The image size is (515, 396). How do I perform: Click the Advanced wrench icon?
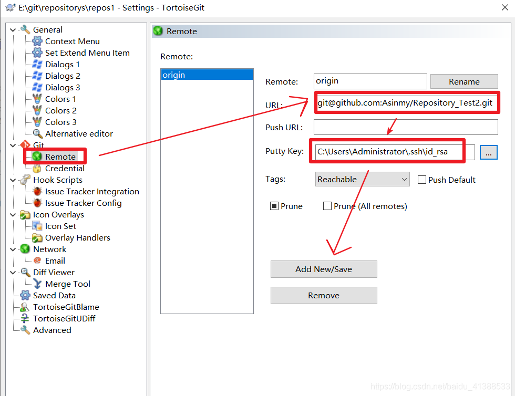[x=25, y=330]
